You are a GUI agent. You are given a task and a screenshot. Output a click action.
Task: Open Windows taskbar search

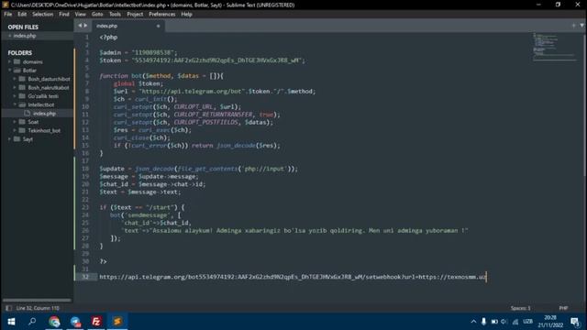(32, 322)
